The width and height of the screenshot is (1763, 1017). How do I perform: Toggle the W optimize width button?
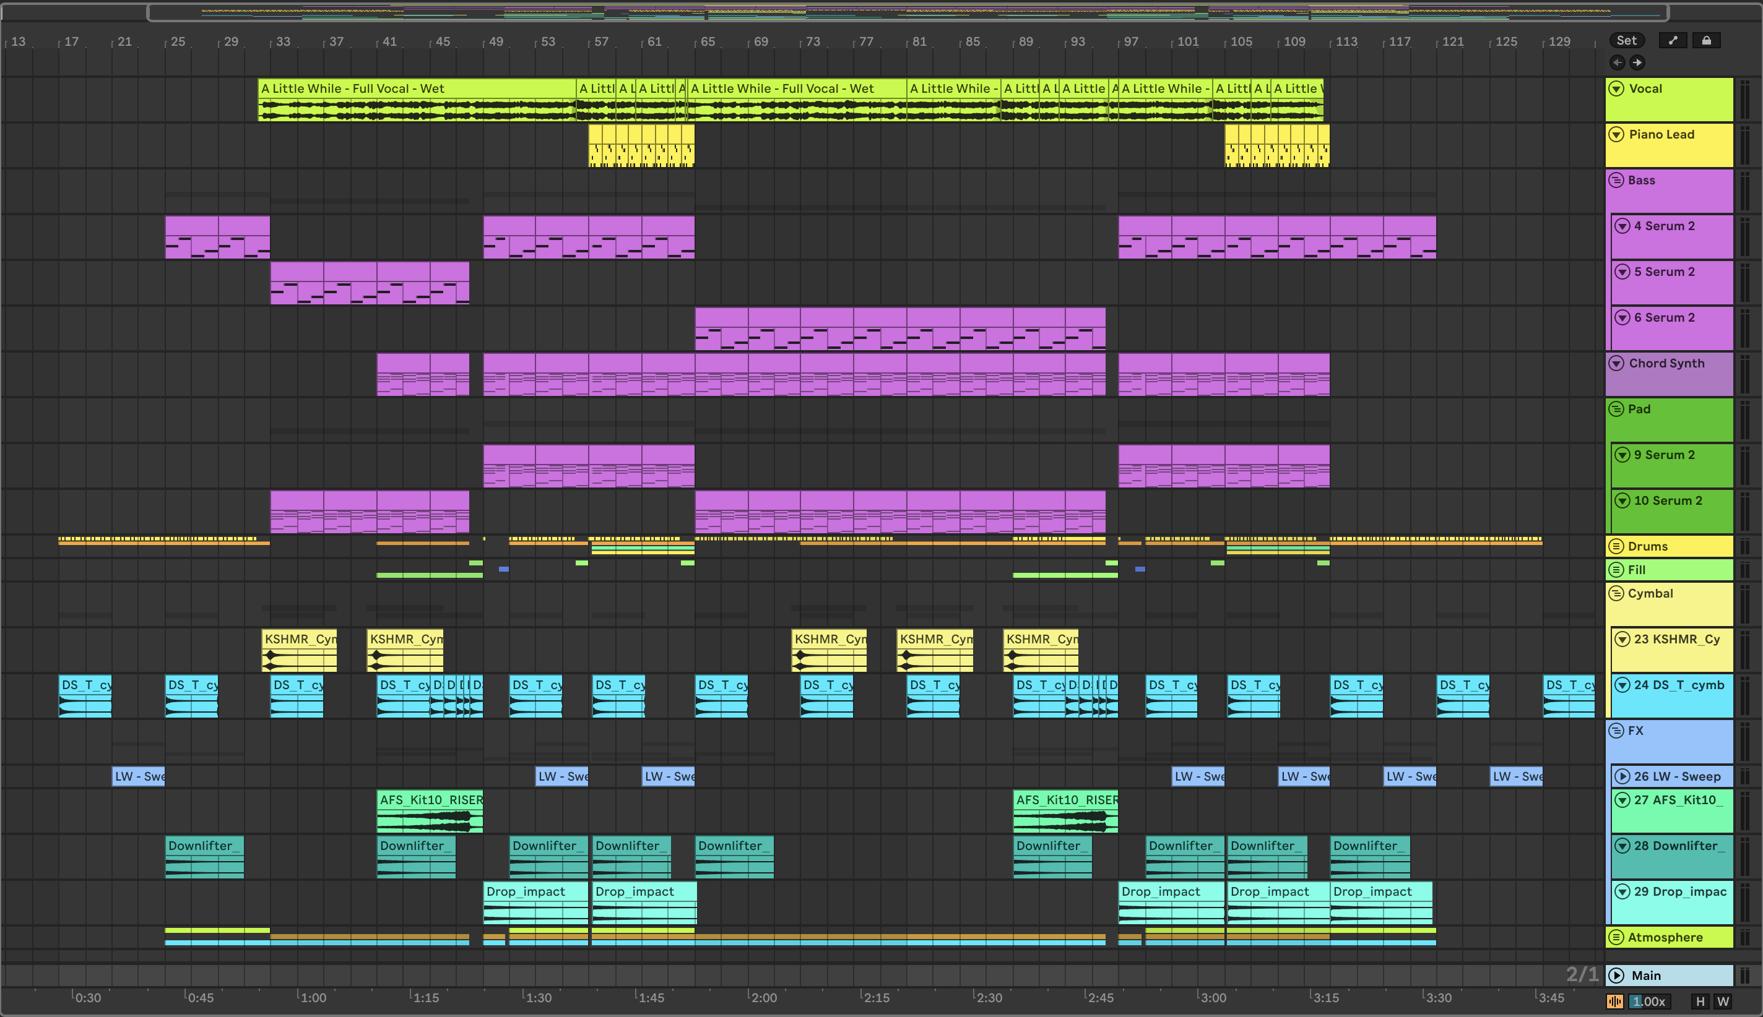1723,1001
